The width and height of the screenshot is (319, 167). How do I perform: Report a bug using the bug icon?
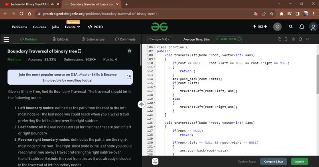(x=129, y=51)
